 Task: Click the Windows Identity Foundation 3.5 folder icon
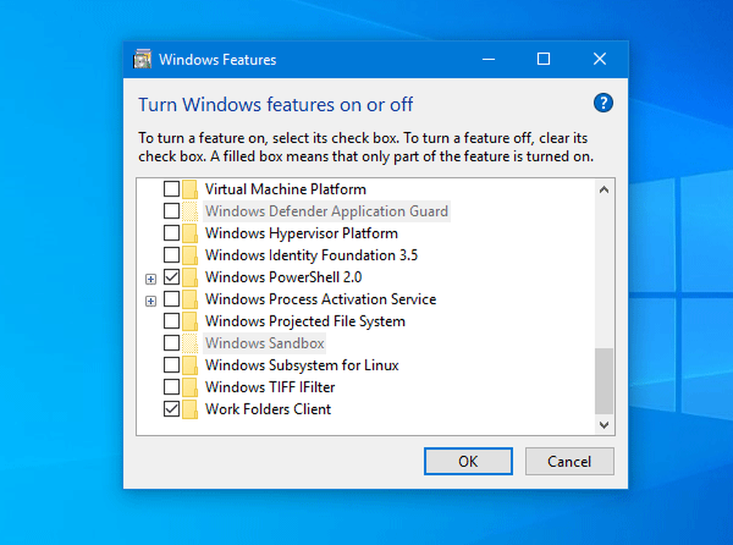tap(189, 255)
